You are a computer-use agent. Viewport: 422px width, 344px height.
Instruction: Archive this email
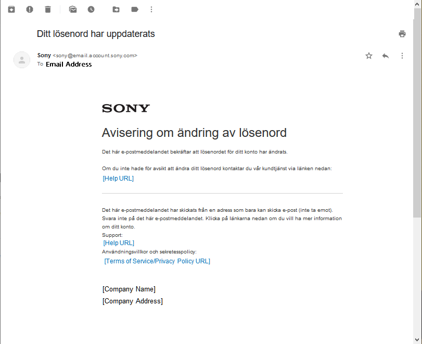pos(11,9)
